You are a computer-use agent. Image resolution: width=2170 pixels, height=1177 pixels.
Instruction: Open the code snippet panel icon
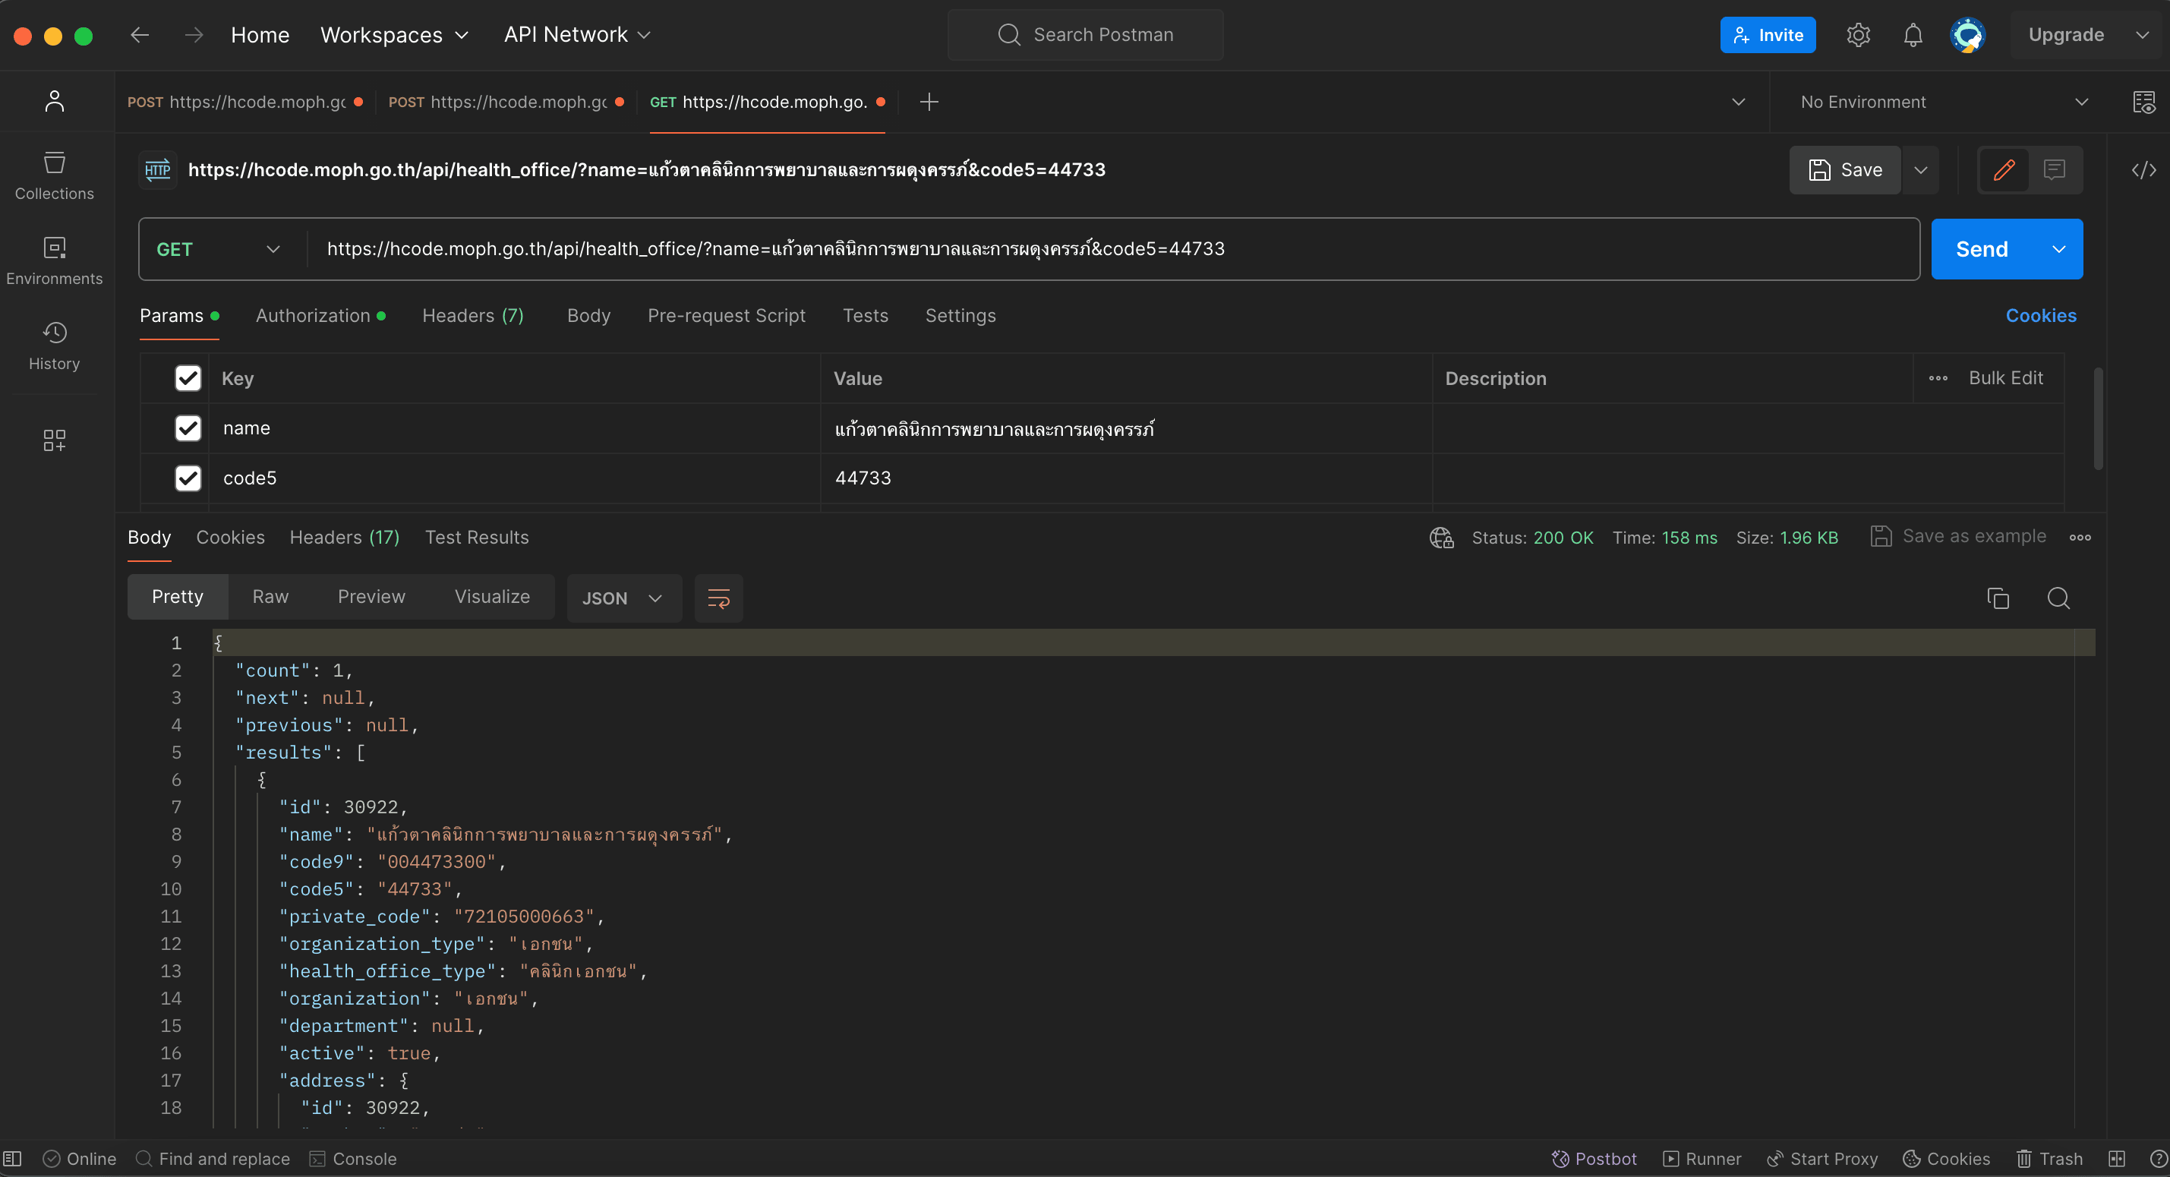click(x=2143, y=170)
